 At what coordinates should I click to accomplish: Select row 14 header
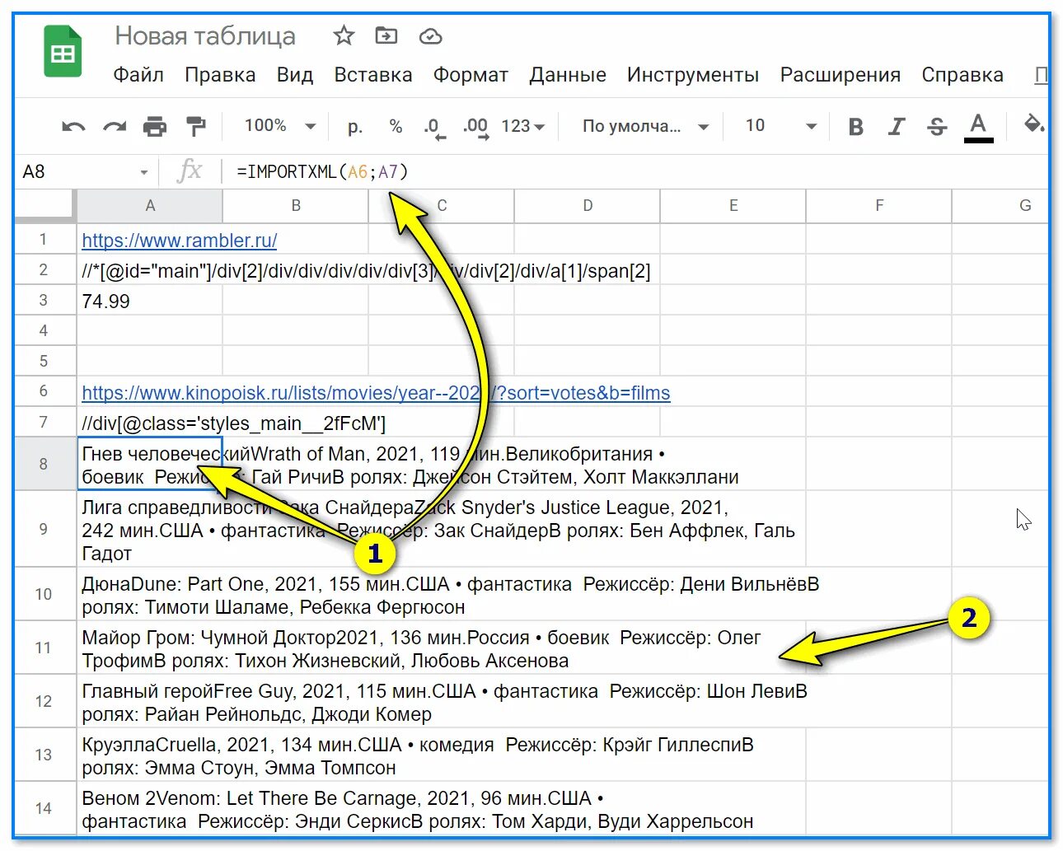click(44, 809)
